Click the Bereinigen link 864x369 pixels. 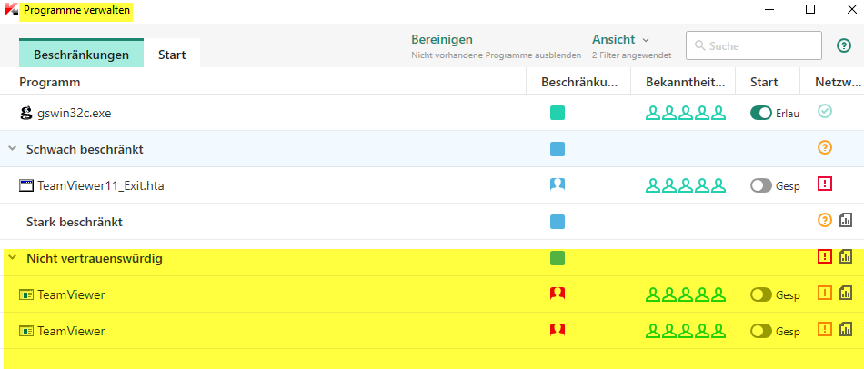tap(442, 39)
